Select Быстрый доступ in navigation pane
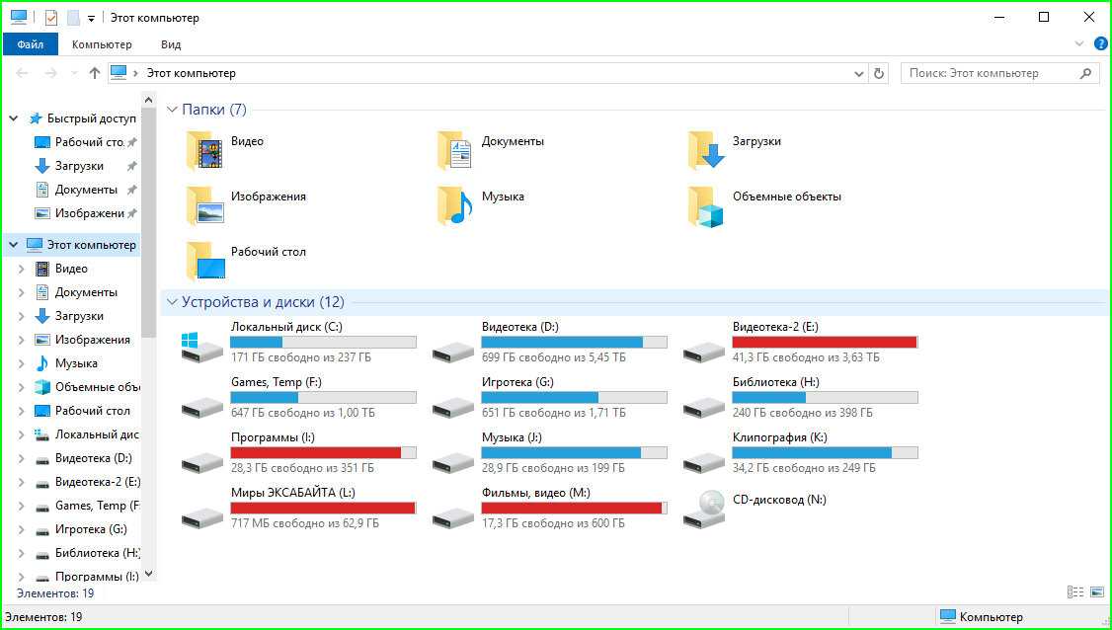Screen dimensions: 1112x630 (x=91, y=118)
